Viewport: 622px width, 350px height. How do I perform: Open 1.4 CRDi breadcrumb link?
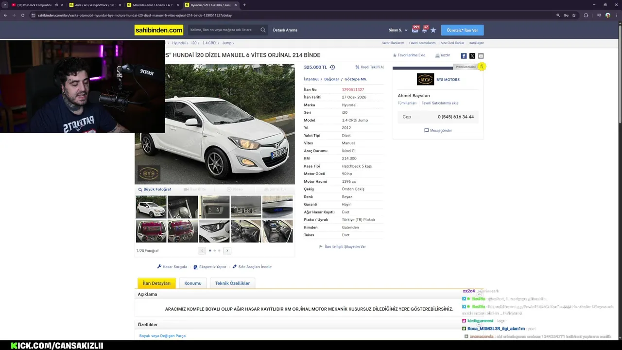(209, 43)
